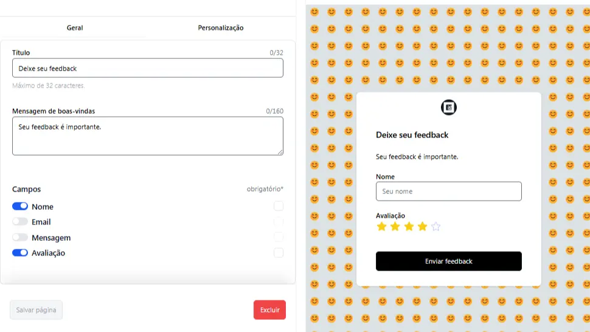The image size is (590, 332).
Task: Click the round logo icon in preview card
Action: click(x=448, y=108)
